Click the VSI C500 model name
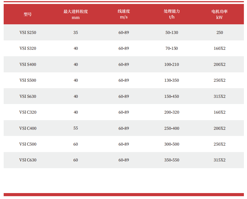The width and height of the screenshot is (247, 199). [28, 144]
